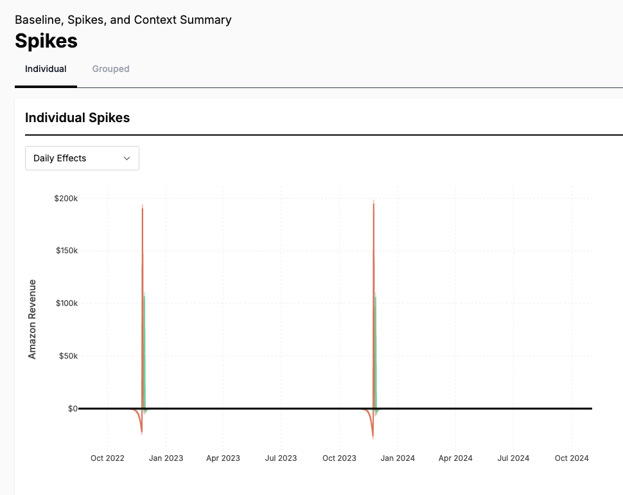
Task: Click the Jul 2024 x-axis label
Action: pos(513,458)
